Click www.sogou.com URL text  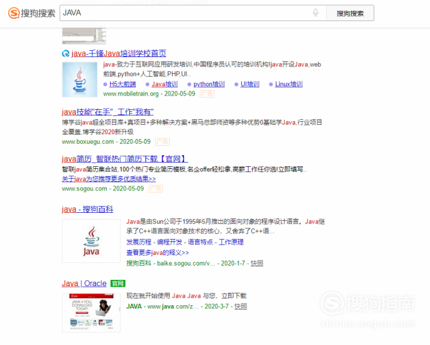[85, 189]
